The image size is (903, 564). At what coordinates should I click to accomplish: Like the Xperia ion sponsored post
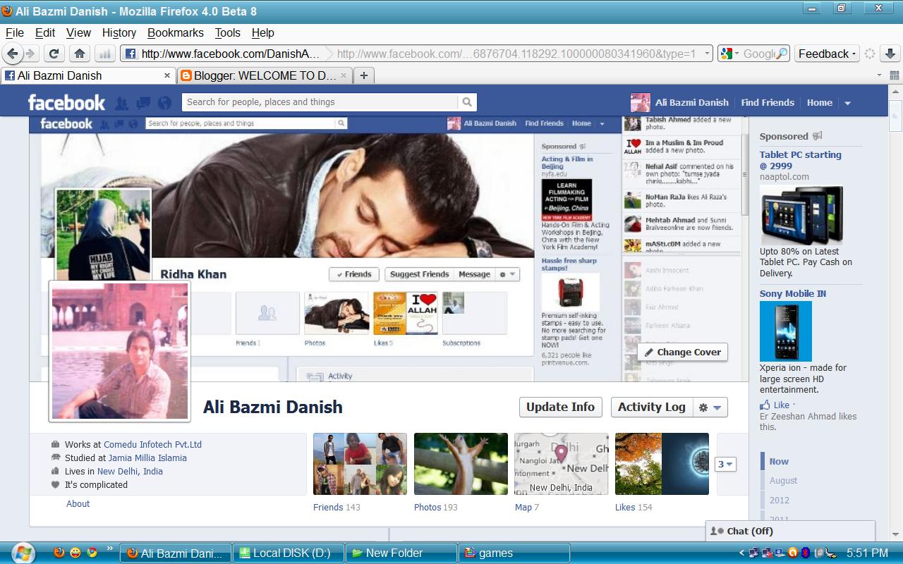click(x=774, y=405)
